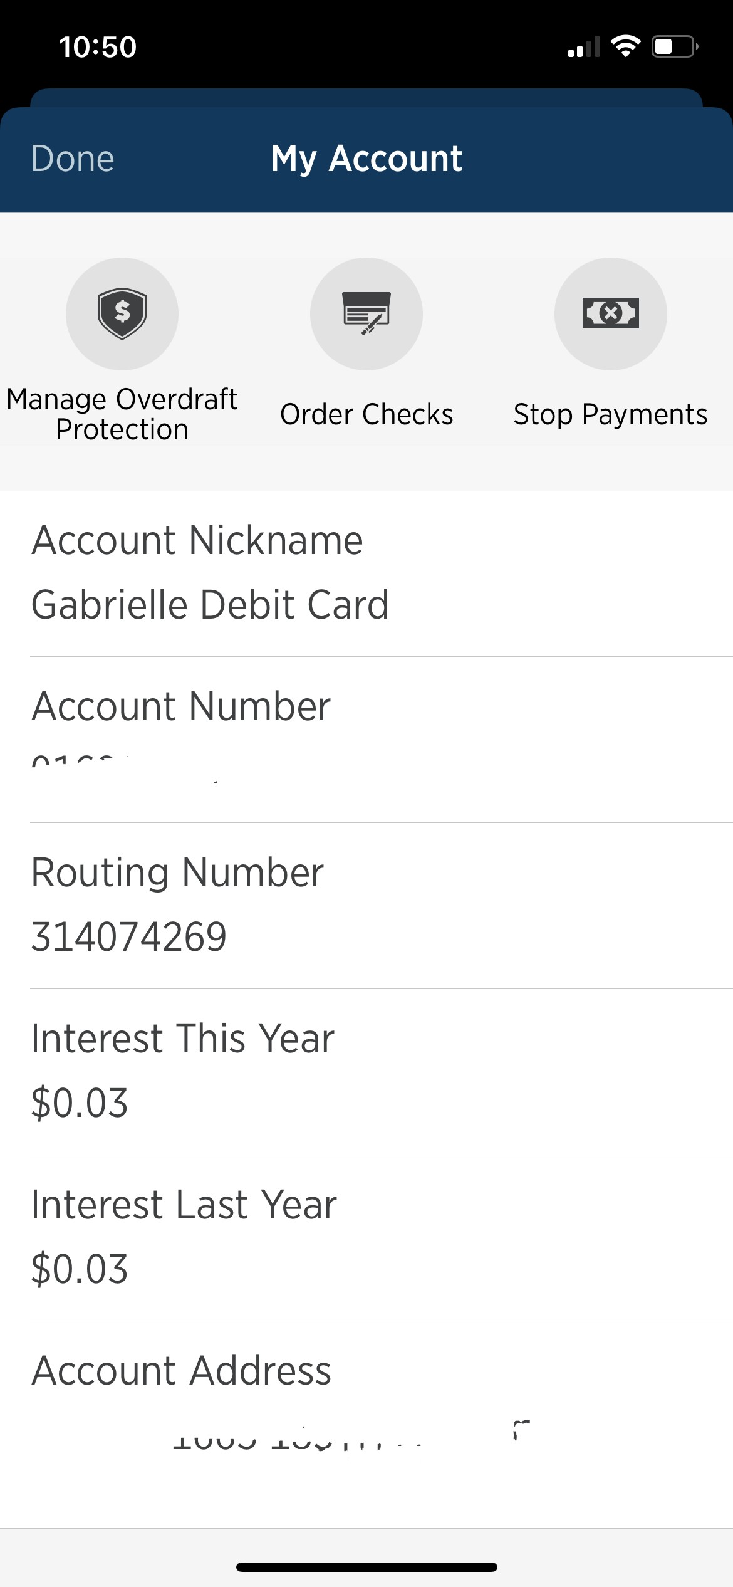The image size is (733, 1587).
Task: Select routing number 314074269
Action: (x=129, y=937)
